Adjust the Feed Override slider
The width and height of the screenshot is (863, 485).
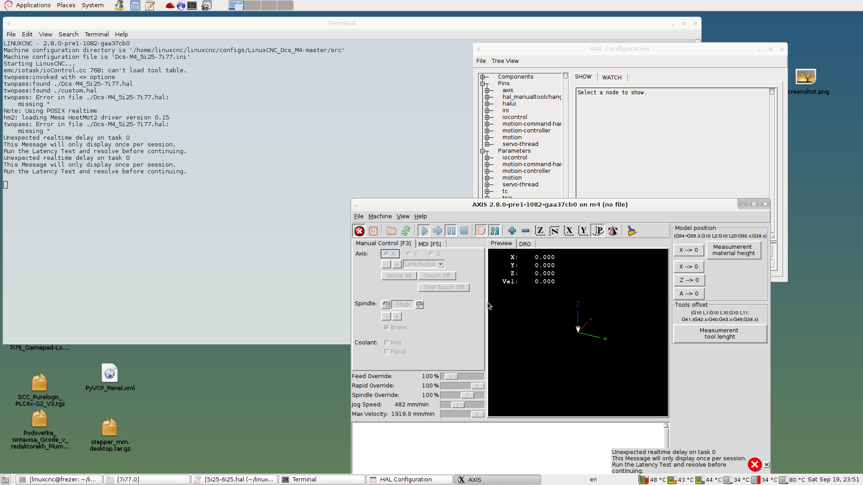pos(451,376)
